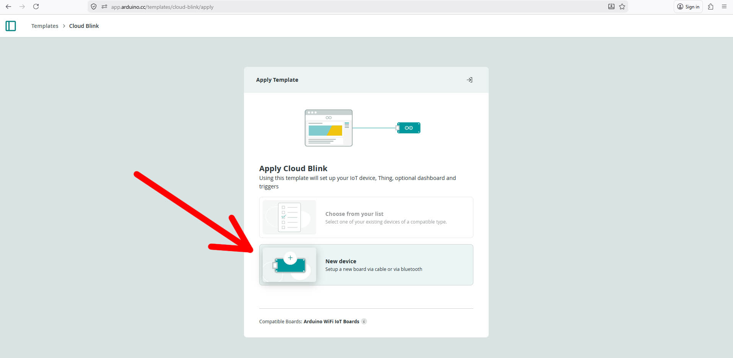Install this site as an app
This screenshot has width=733, height=358.
coord(611,6)
